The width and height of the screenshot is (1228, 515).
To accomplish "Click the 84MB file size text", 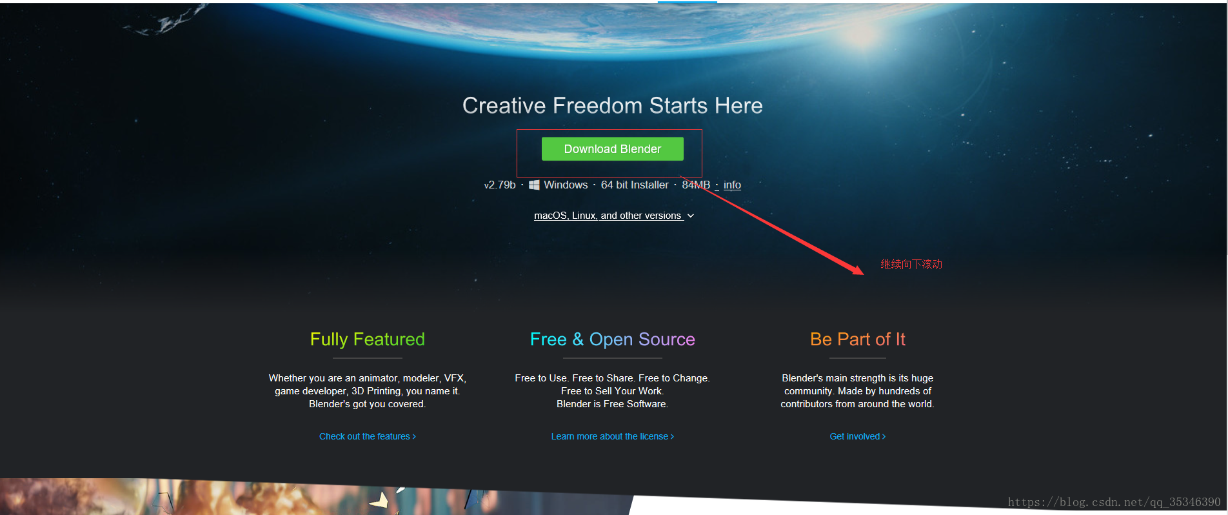I will [696, 185].
